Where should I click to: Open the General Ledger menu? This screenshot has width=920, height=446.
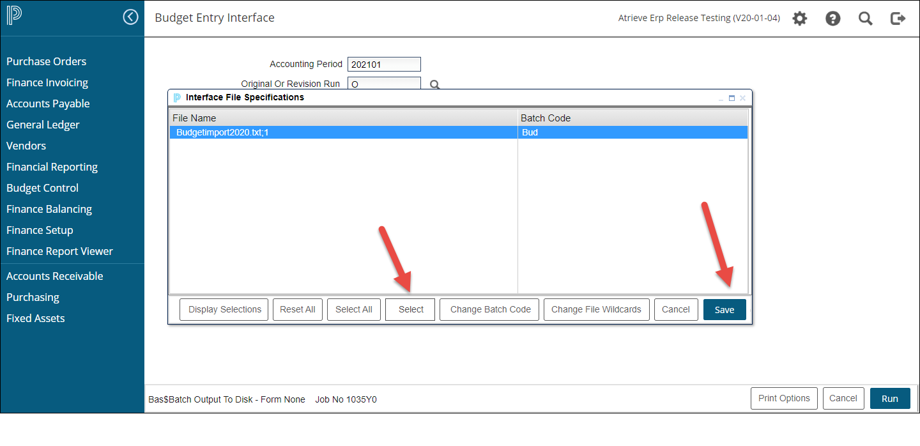point(43,125)
